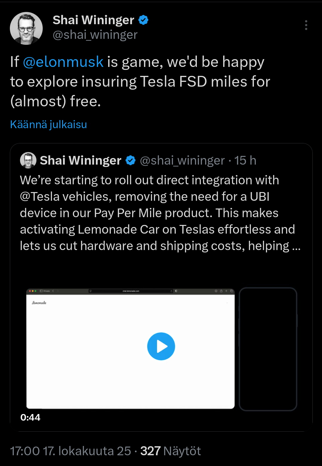Click the @shai_wininger handle in the quoted post
The height and width of the screenshot is (466, 322).
[x=182, y=160]
